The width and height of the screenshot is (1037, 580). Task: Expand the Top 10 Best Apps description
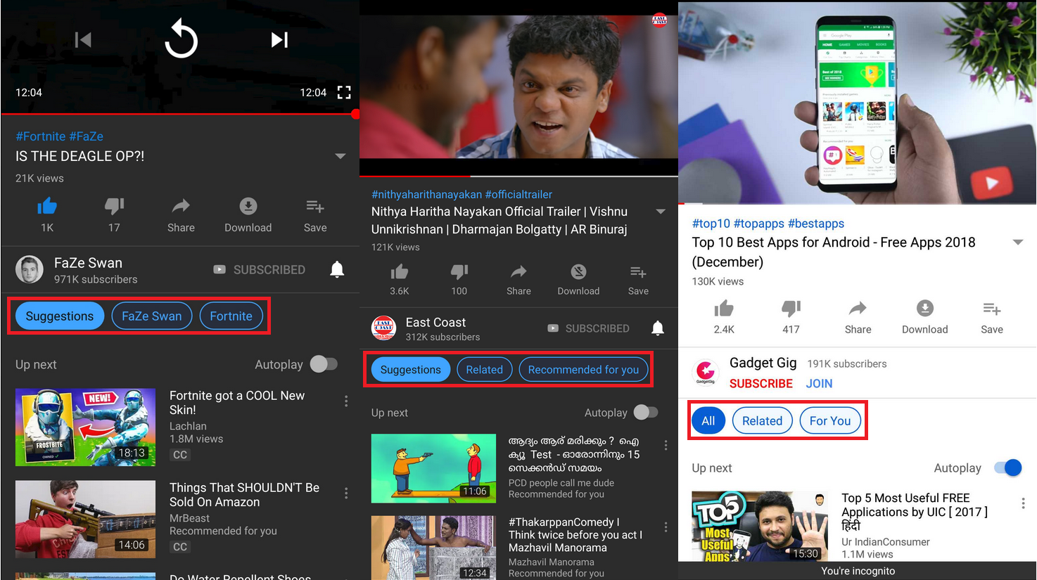point(1017,242)
